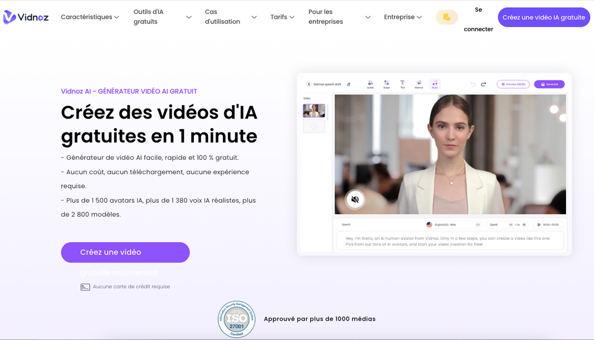Click the ISO 27001 certified badge

click(236, 319)
